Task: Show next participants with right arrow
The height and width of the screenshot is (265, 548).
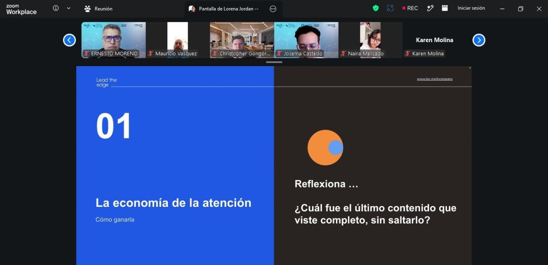Action: pos(479,40)
